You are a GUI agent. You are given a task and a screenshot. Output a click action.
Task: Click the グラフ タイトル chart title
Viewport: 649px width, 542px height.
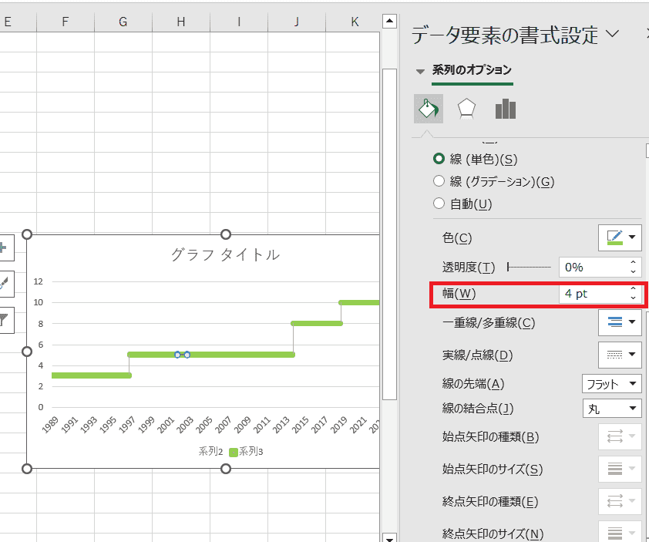(225, 254)
